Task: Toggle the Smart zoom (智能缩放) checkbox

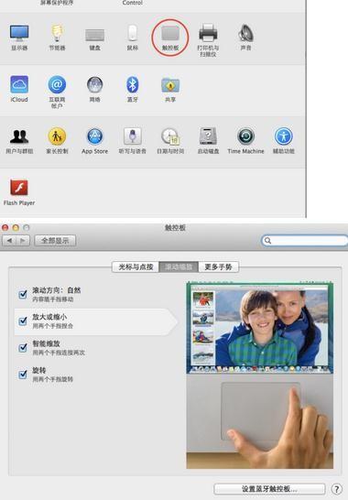Action: point(23,348)
